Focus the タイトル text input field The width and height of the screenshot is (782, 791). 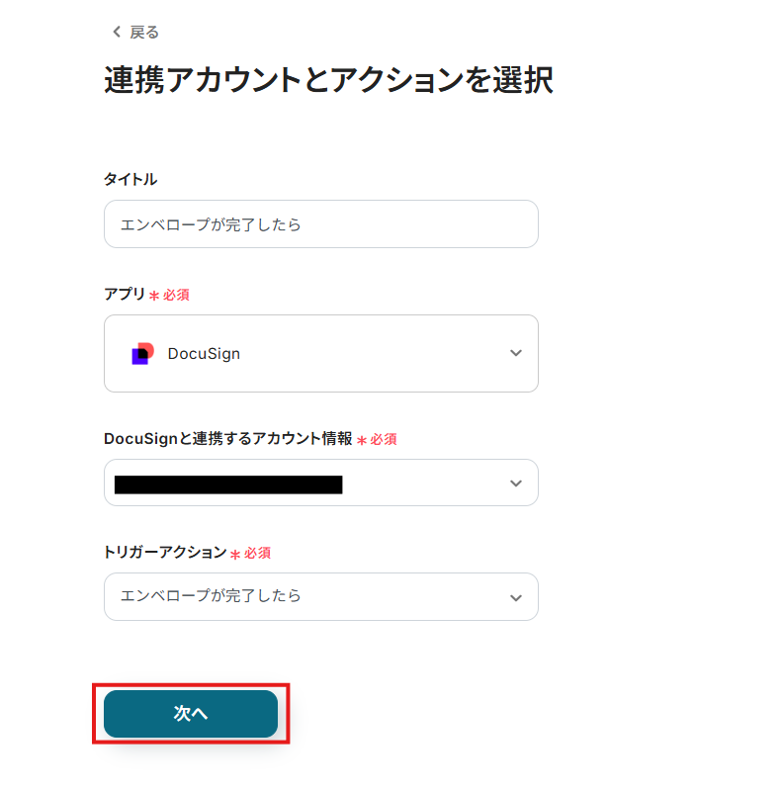[320, 224]
